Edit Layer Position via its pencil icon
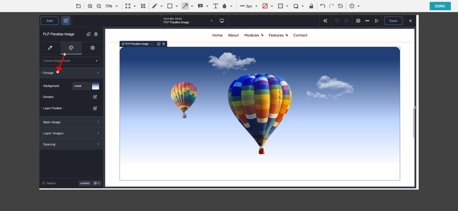 click(x=95, y=108)
